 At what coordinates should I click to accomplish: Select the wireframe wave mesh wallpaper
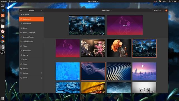tap(93, 71)
